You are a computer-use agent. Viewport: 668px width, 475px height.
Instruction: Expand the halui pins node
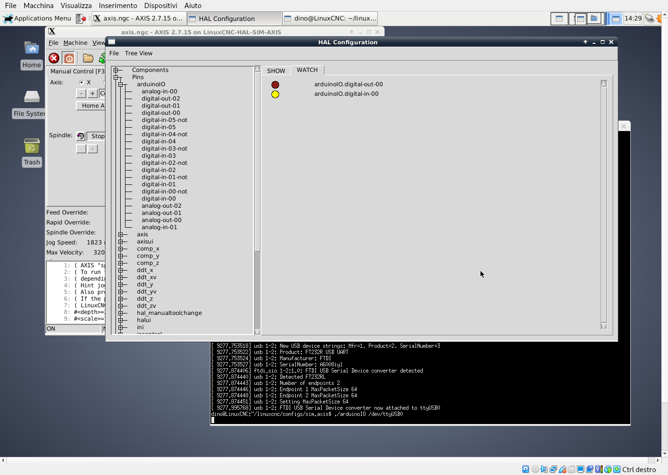pyautogui.click(x=120, y=320)
